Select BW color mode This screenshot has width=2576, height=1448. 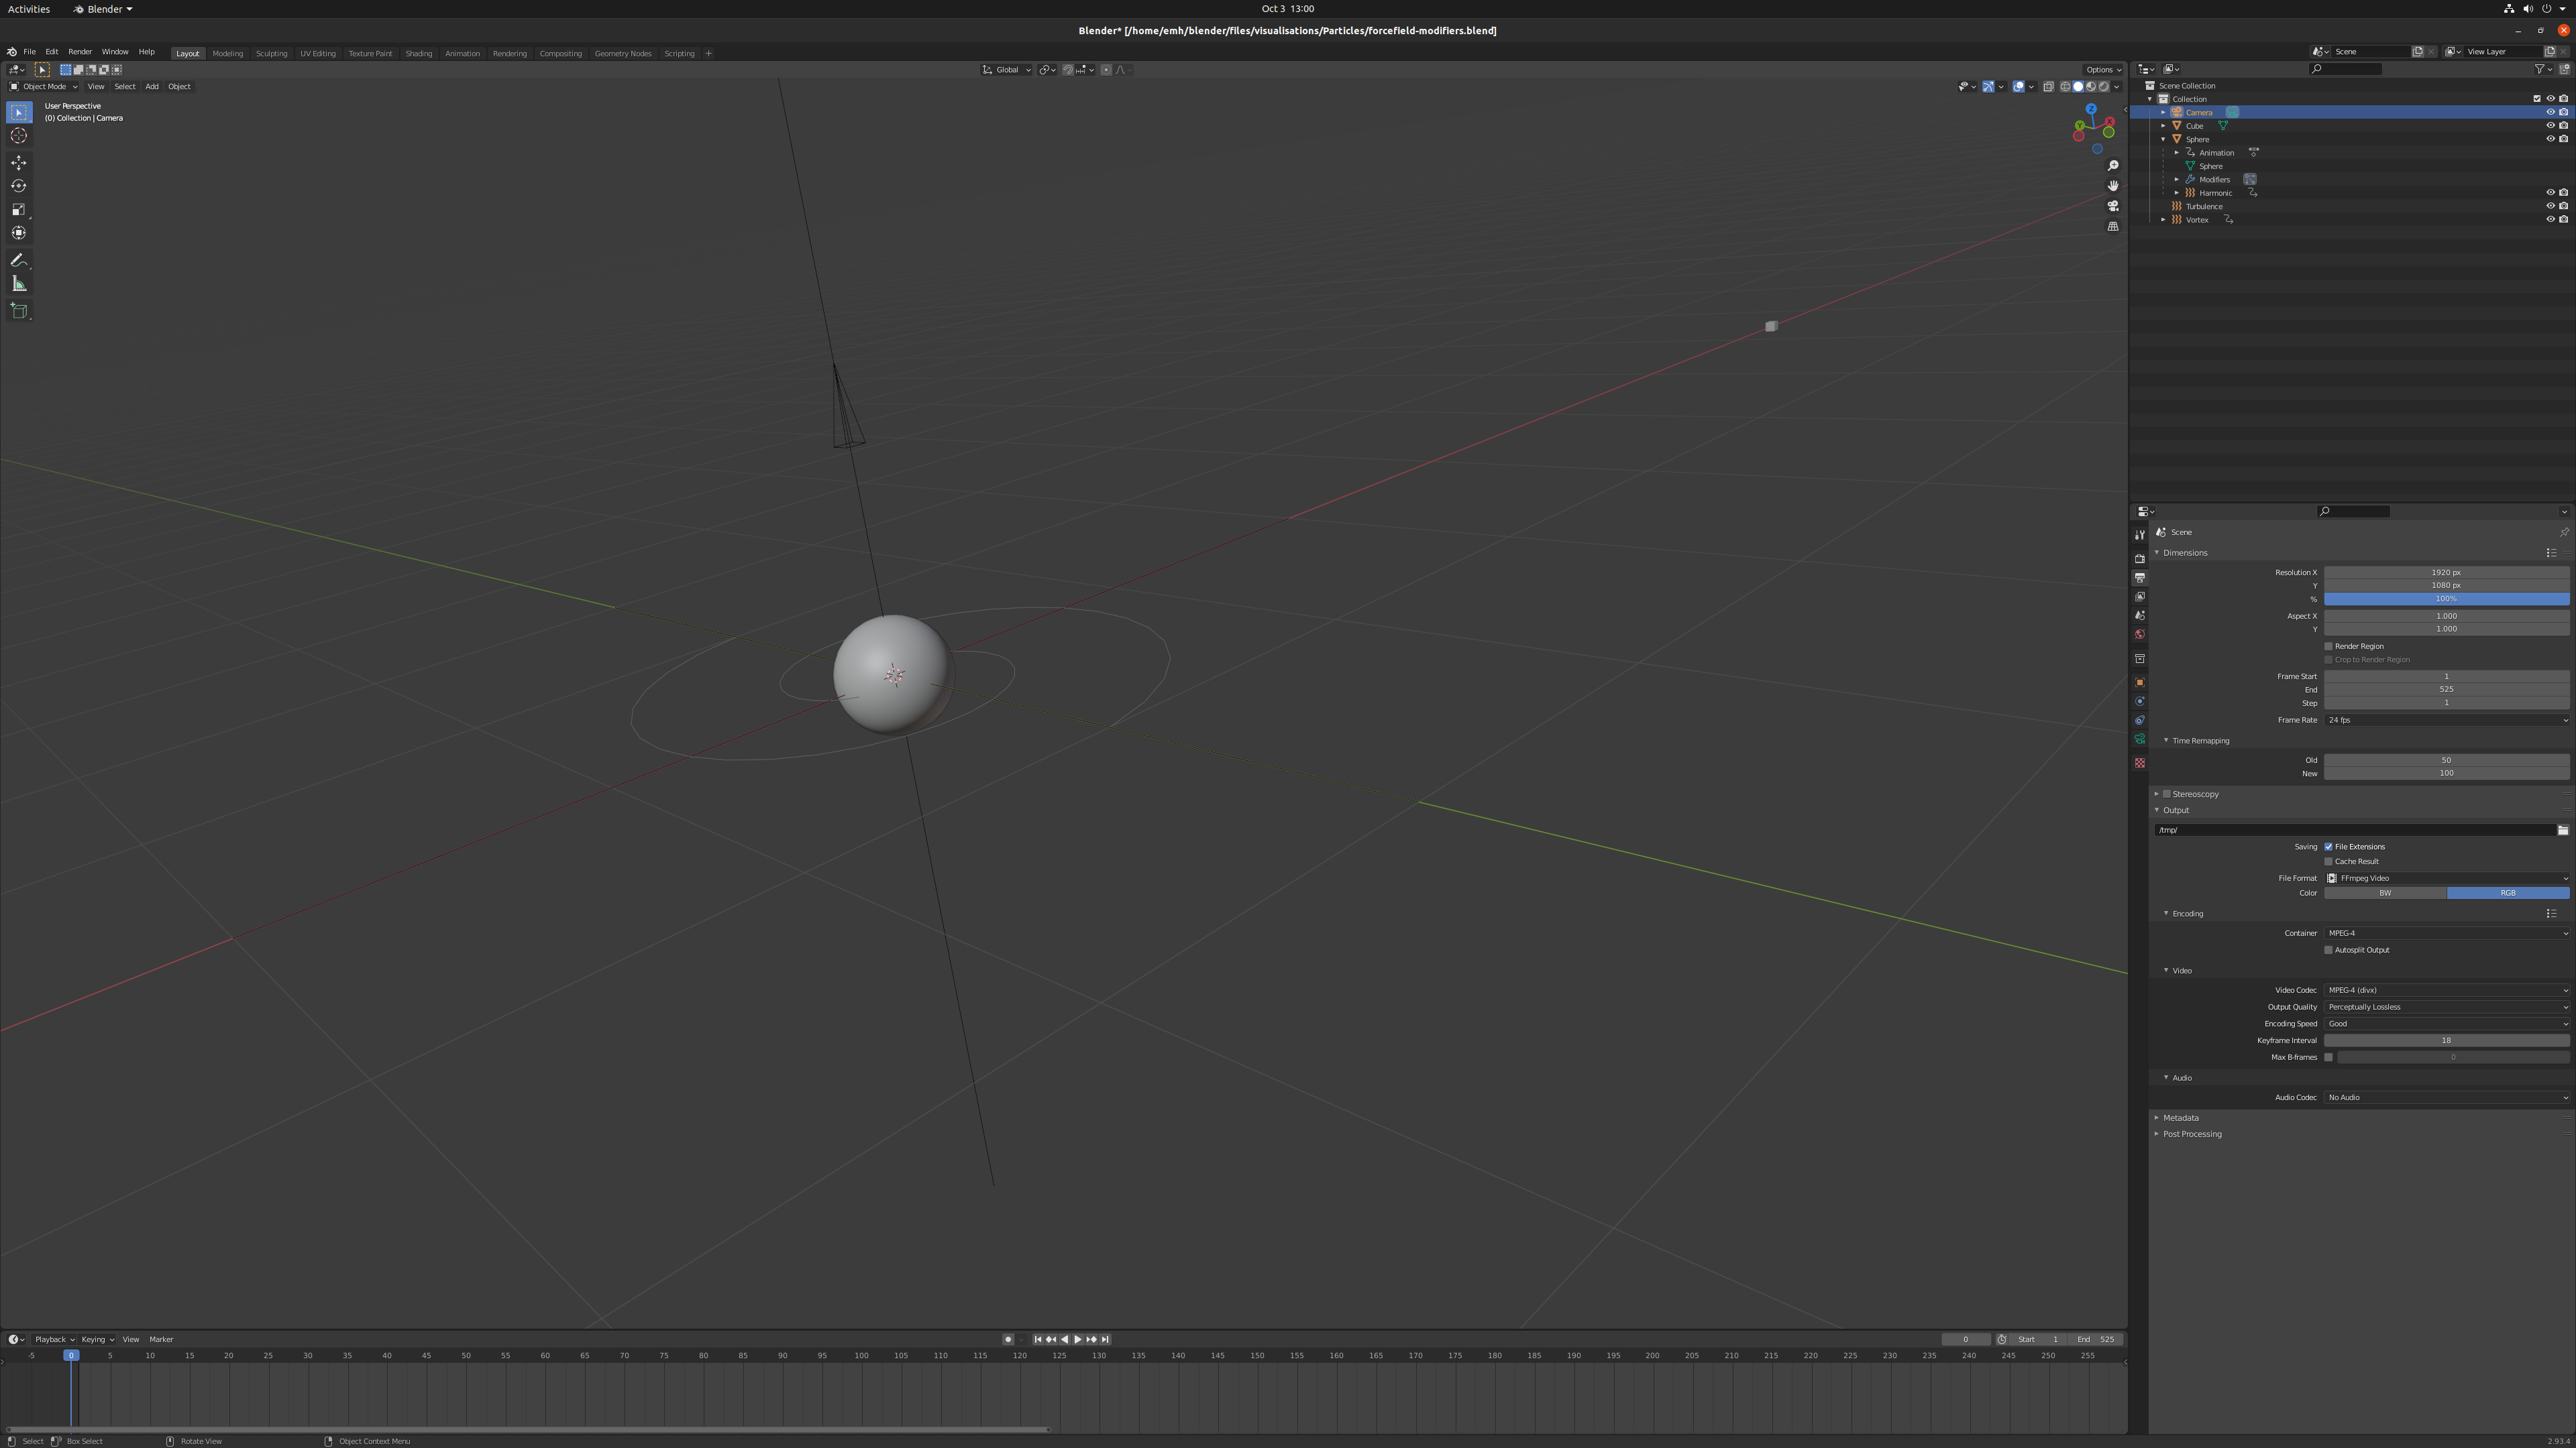(2385, 894)
